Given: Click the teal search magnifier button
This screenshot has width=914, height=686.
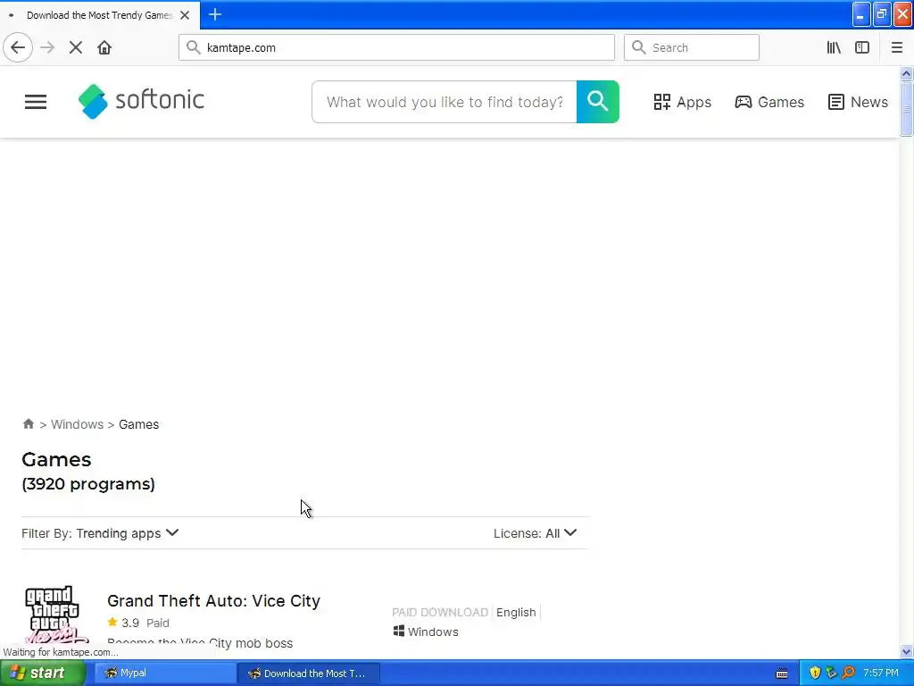Looking at the screenshot, I should click(x=597, y=102).
